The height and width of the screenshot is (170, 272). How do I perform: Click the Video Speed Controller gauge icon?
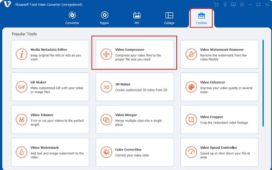[x=191, y=152]
